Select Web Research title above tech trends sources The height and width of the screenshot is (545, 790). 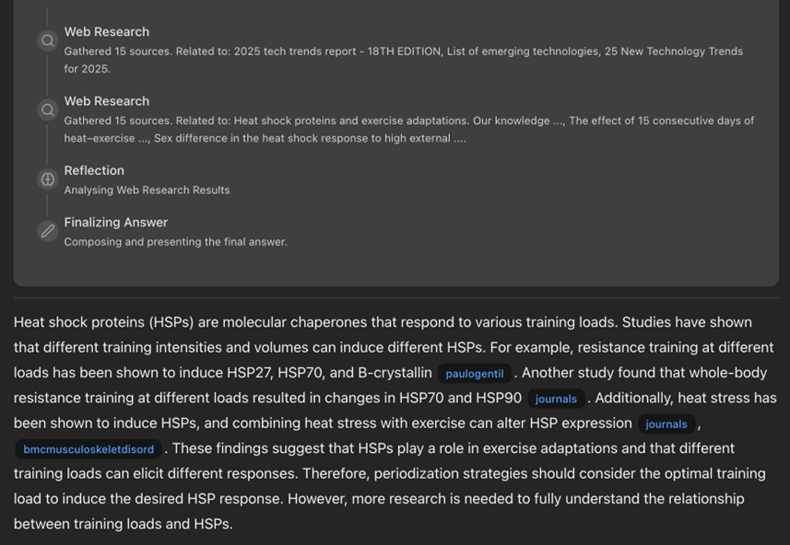click(x=106, y=31)
